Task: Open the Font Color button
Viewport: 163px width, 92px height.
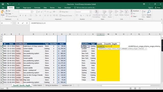Action: [x=40, y=15]
